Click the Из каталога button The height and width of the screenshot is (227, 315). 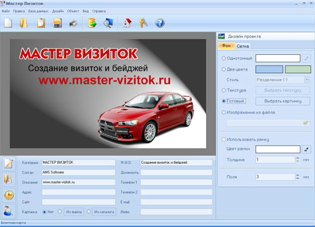coord(104,212)
